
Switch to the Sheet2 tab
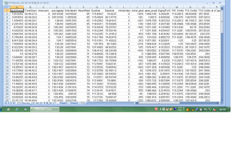74,103
